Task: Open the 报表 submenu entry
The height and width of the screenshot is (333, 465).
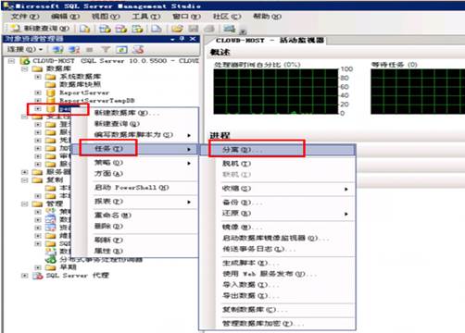Action: click(134, 202)
